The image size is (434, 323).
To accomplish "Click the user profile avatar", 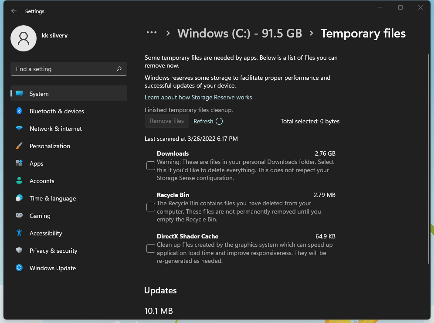I will [x=24, y=38].
